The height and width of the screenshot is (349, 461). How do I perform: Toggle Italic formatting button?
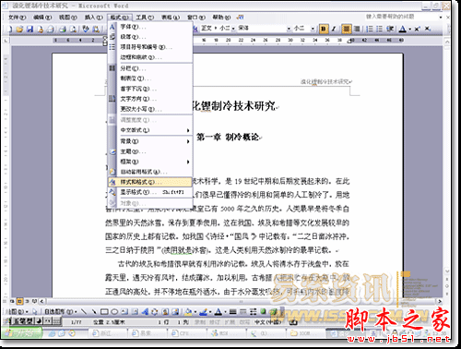(334, 29)
